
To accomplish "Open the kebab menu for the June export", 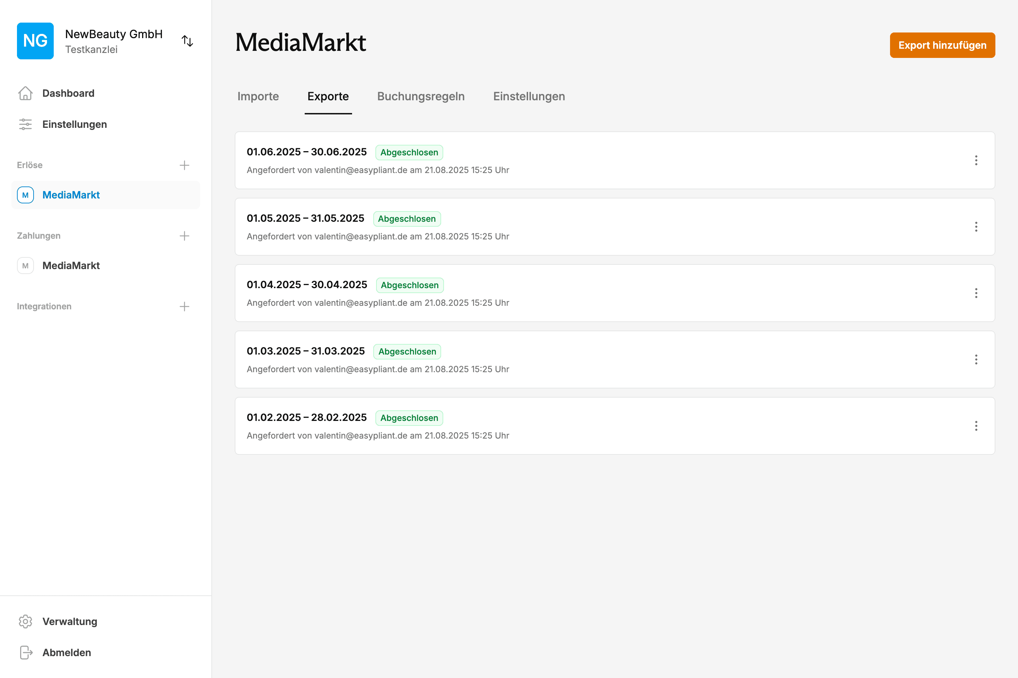I will point(976,160).
